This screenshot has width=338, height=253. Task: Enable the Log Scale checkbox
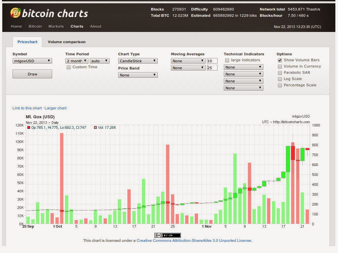click(x=280, y=79)
